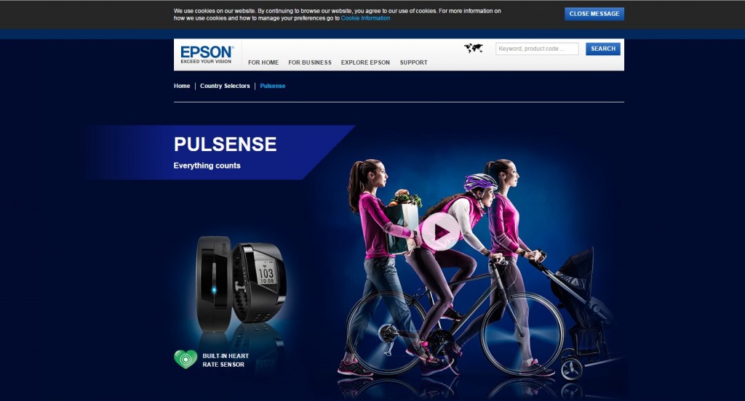745x401 pixels.
Task: Open the Cookie Information link
Action: pyautogui.click(x=365, y=18)
